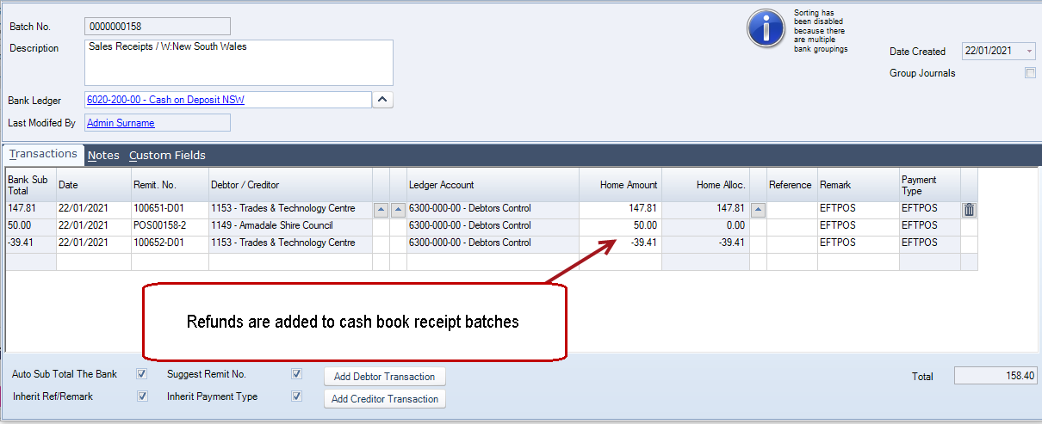Click Home Alloc. -39.41 cell

click(705, 243)
